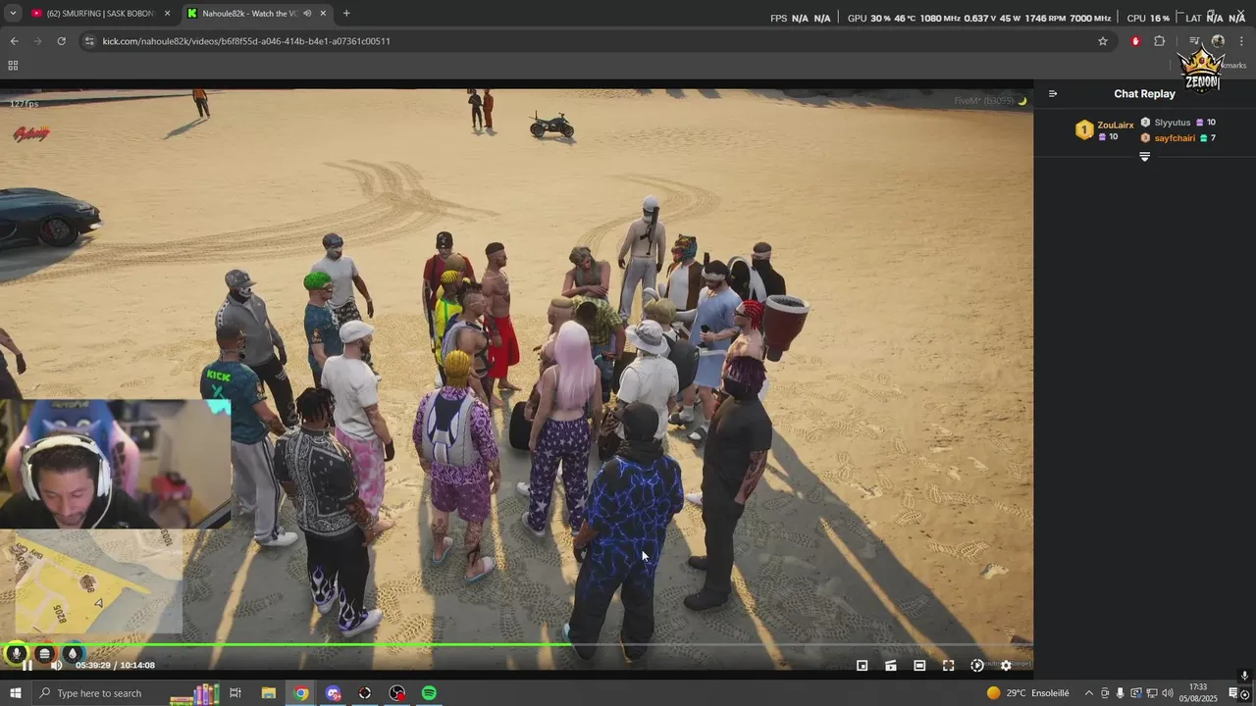This screenshot has height=706, width=1256.
Task: Open the tab search dropdown
Action: (13, 14)
